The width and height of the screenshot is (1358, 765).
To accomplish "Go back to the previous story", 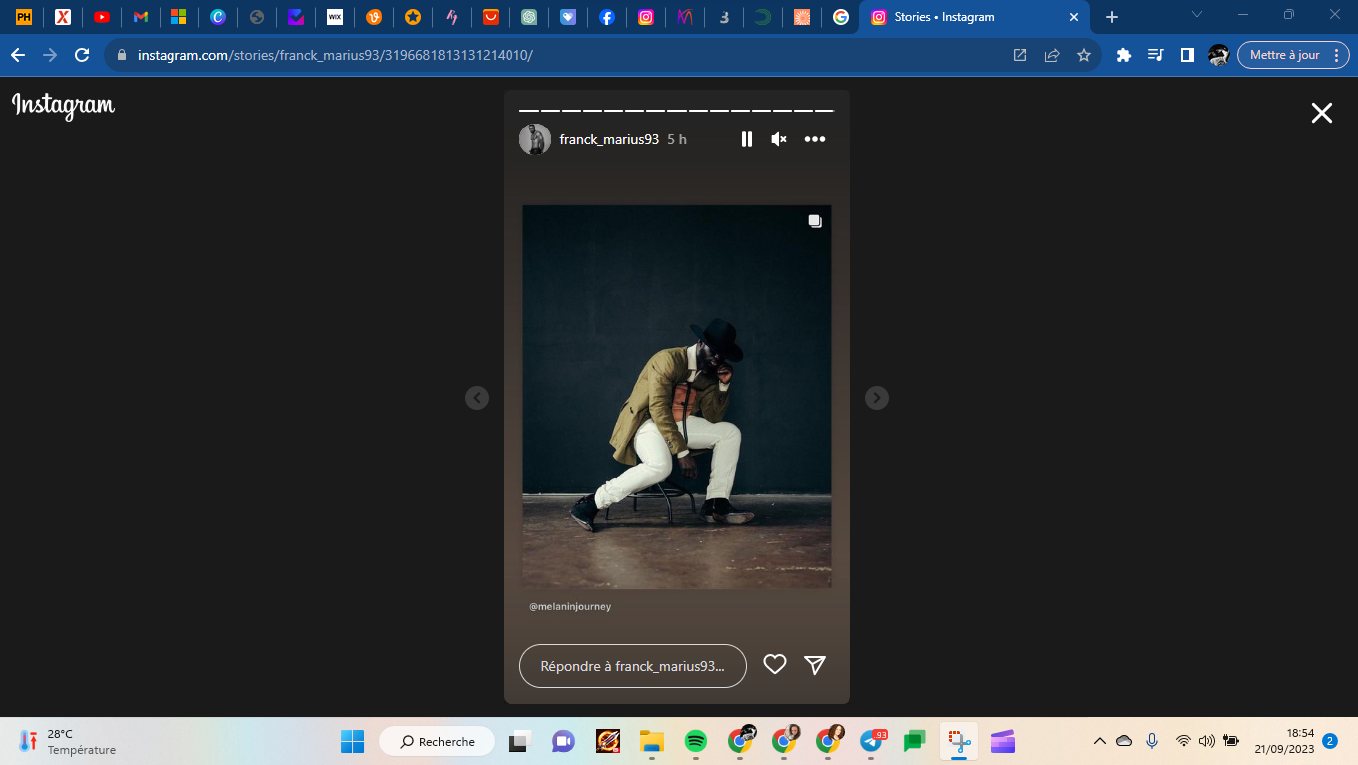I will click(477, 398).
